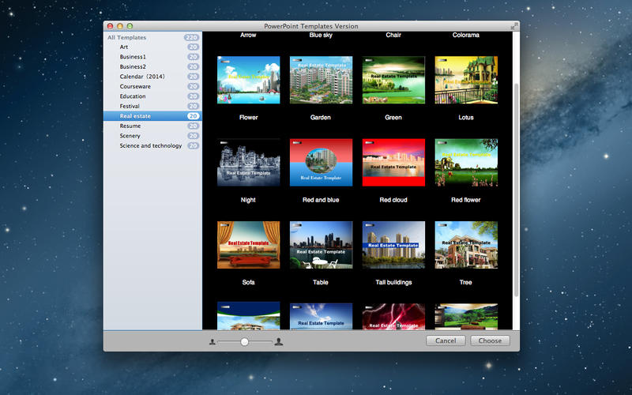Screen dimensions: 632x395
Task: Pick the Tall buildings template thumbnail
Action: point(393,244)
